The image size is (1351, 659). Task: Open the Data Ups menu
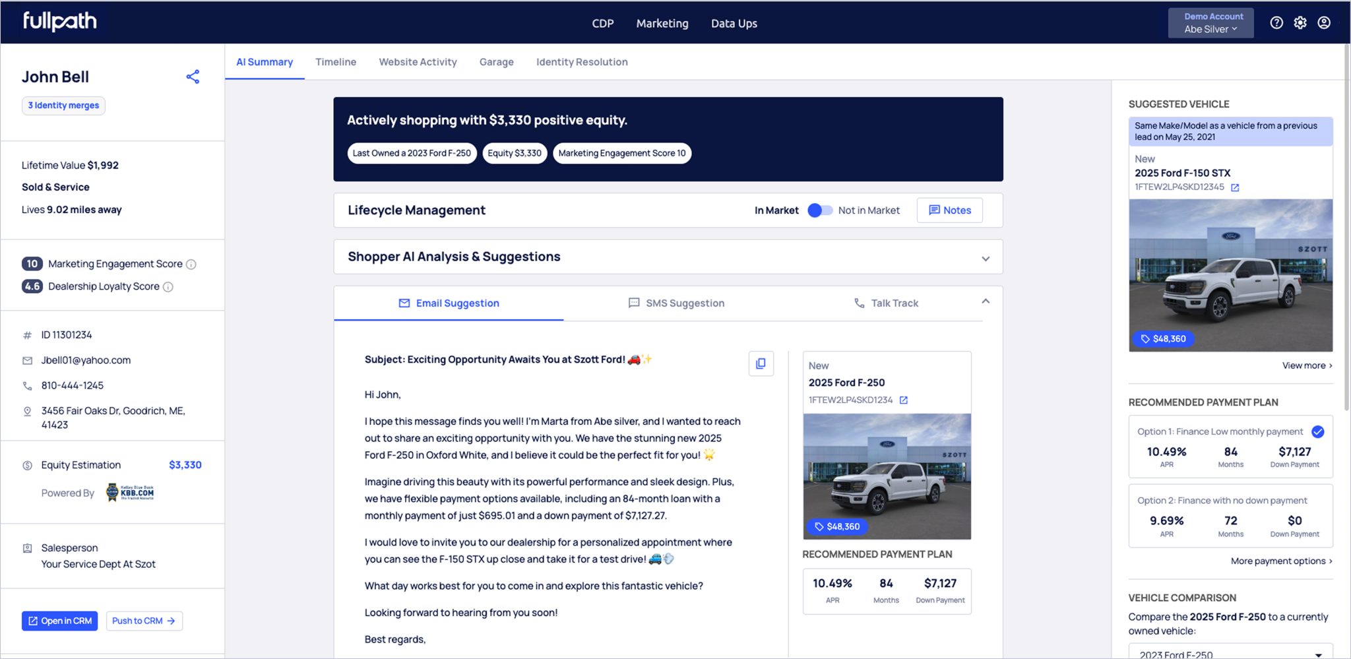734,24
